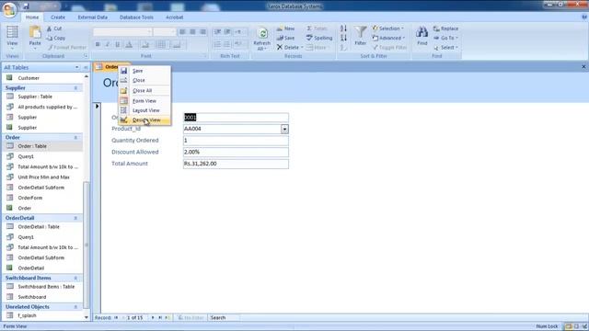Click the Office button logo
Viewport: 589px width, 331px height.
click(9, 9)
